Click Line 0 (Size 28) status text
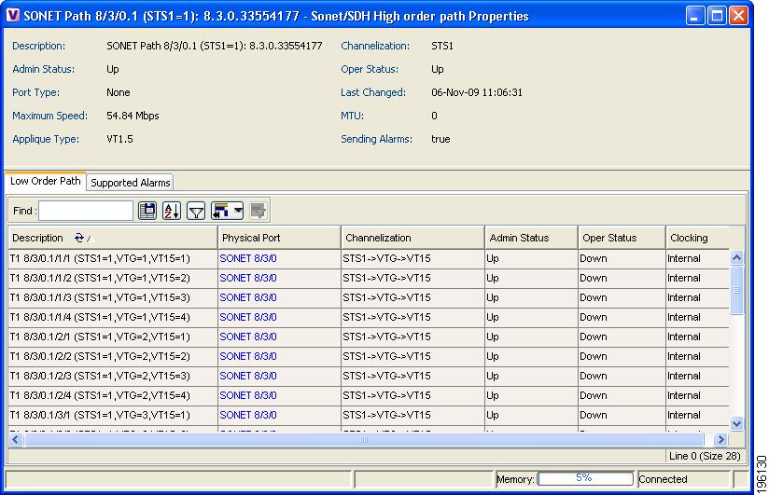Screen dimensions: 769x495 (705, 456)
